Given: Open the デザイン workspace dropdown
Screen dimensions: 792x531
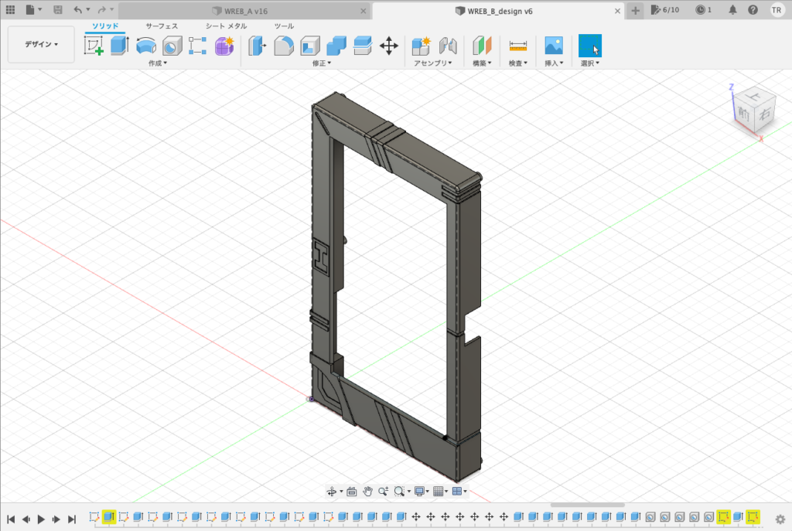Looking at the screenshot, I should coord(41,45).
